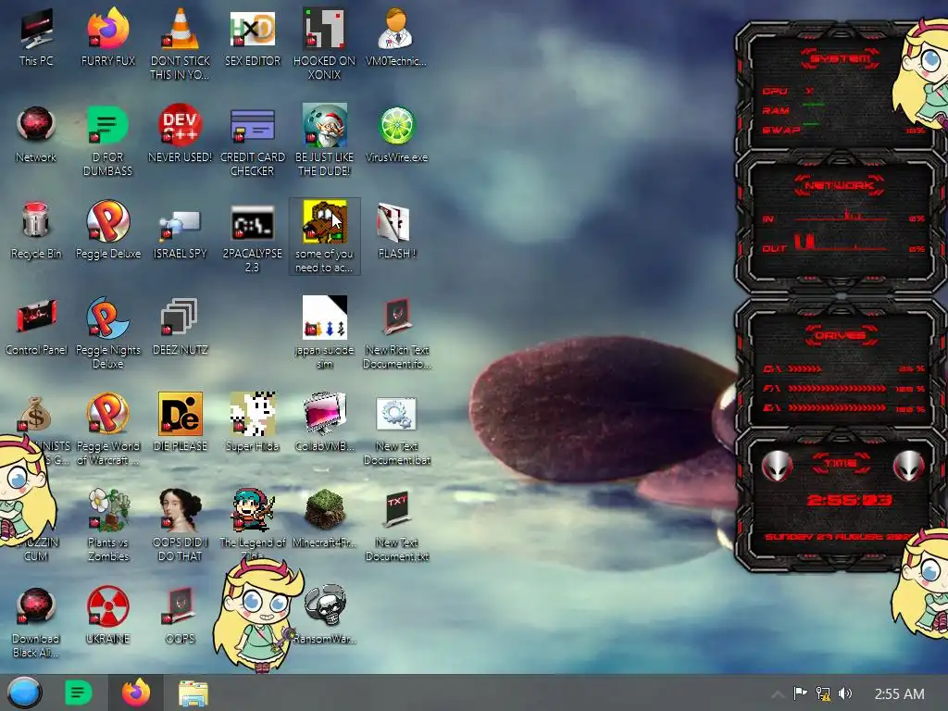Image resolution: width=948 pixels, height=711 pixels.
Task: Click the CREDIT CARD CHECKER shortcut
Action: click(253, 141)
